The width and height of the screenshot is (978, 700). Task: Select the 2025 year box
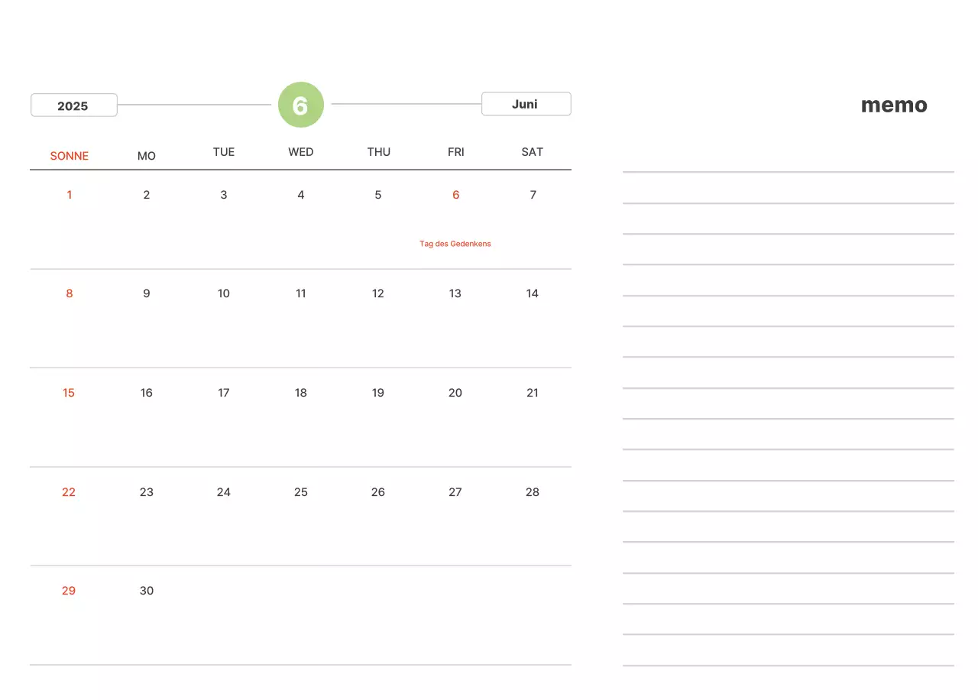click(73, 105)
